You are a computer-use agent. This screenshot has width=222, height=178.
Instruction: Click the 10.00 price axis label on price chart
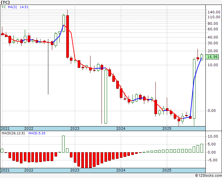[213, 65]
